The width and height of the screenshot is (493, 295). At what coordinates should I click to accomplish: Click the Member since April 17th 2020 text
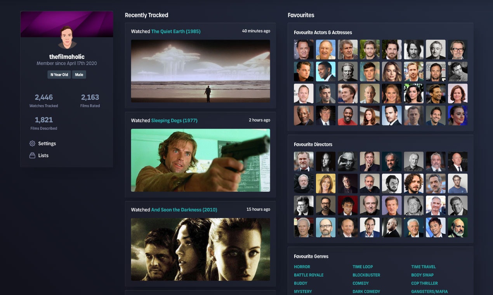[67, 63]
